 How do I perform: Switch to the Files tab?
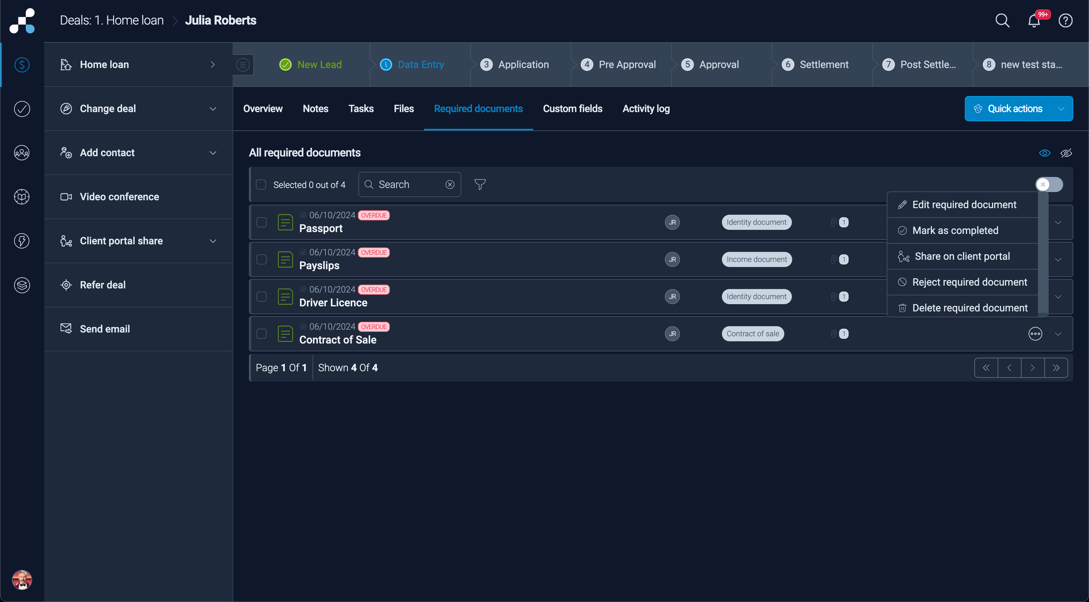tap(404, 109)
